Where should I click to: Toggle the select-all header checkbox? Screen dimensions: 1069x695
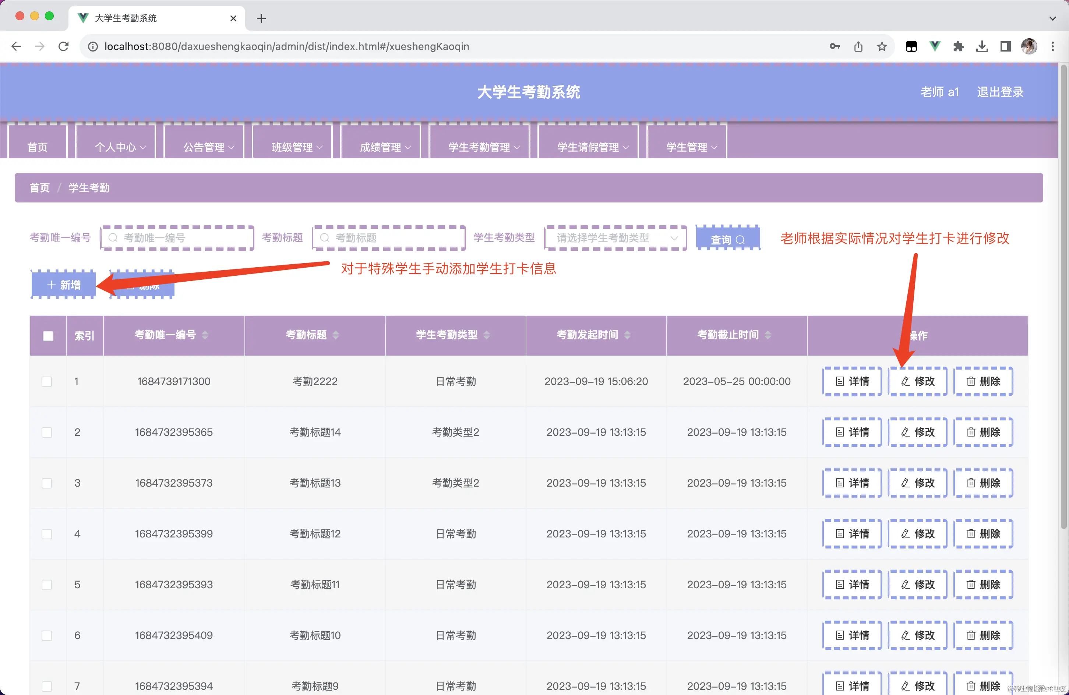48,336
